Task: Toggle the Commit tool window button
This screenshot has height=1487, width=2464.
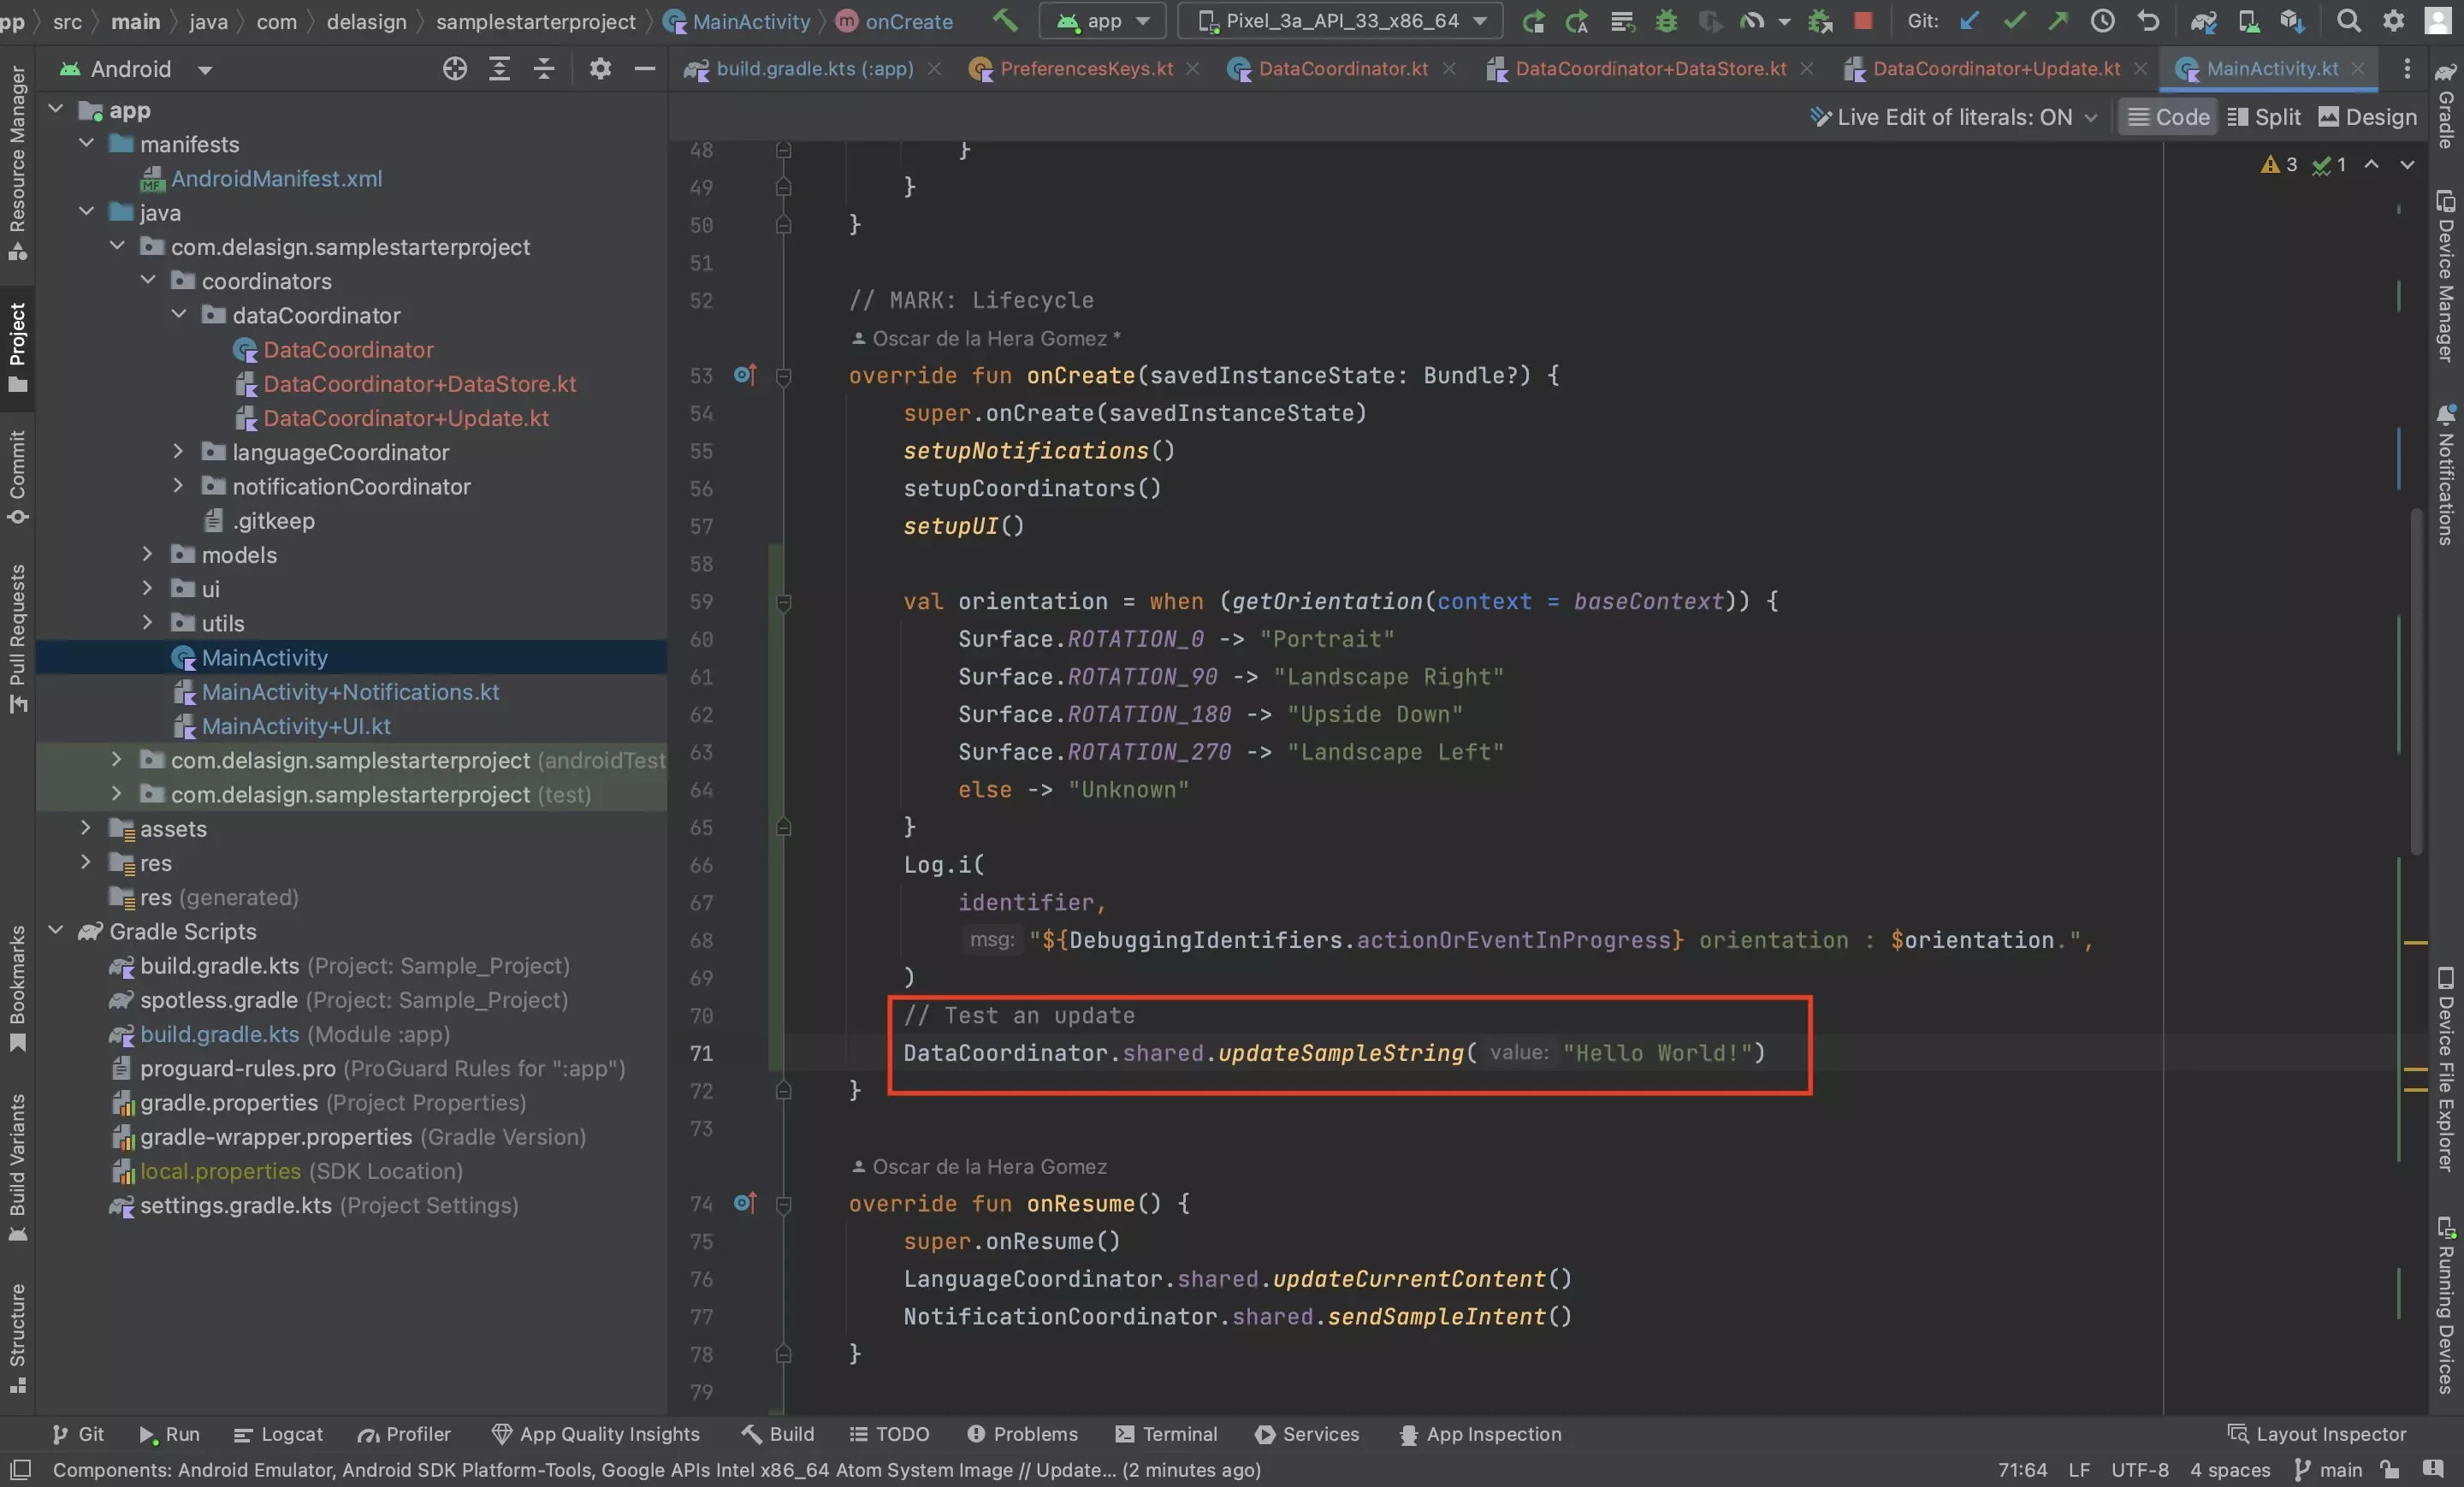Action: click(17, 476)
